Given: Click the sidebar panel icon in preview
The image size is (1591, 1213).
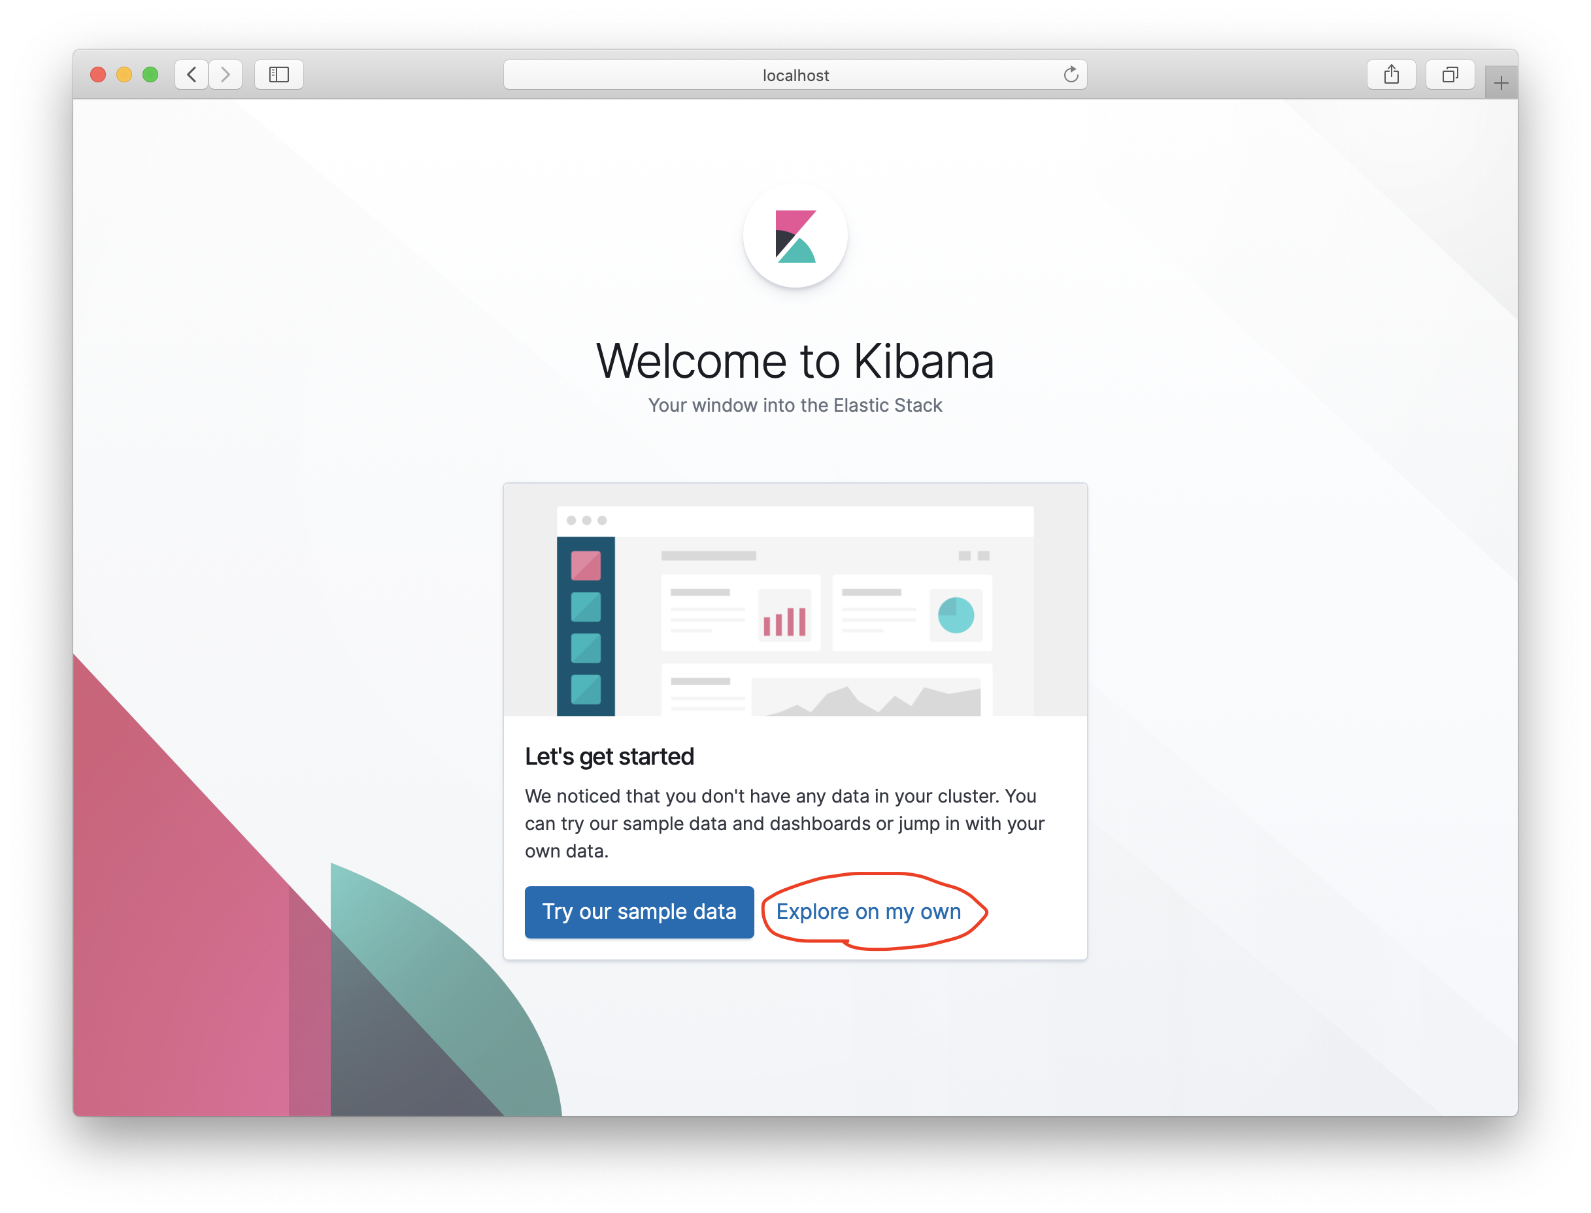Looking at the screenshot, I should (x=280, y=74).
